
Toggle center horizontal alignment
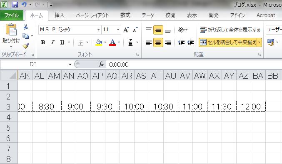click(x=158, y=42)
